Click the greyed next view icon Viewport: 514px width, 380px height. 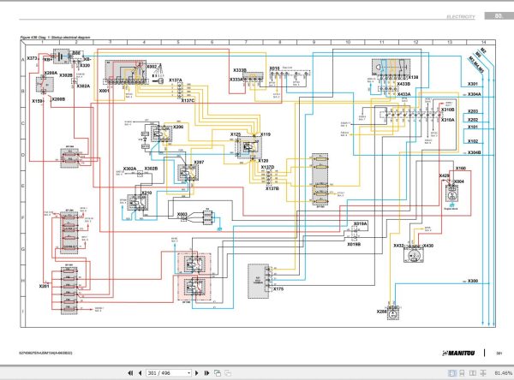228,373
